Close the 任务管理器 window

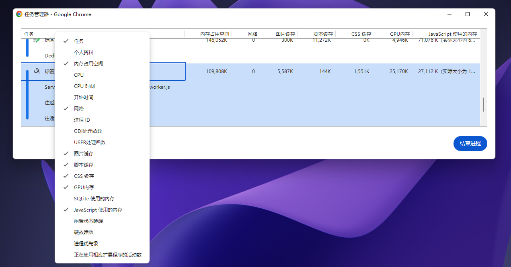[x=486, y=14]
